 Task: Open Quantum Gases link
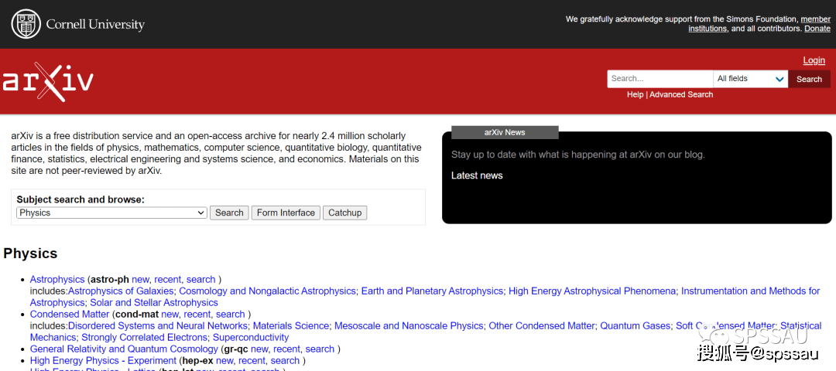635,325
